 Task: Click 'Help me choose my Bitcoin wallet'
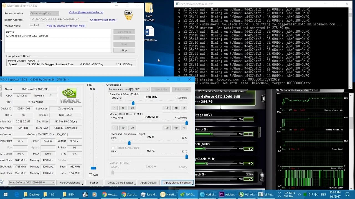point(66,26)
